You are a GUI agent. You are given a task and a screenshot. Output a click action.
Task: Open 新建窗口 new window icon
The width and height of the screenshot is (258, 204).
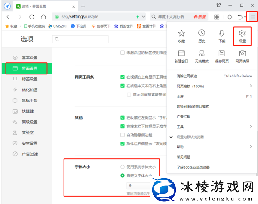point(181,57)
